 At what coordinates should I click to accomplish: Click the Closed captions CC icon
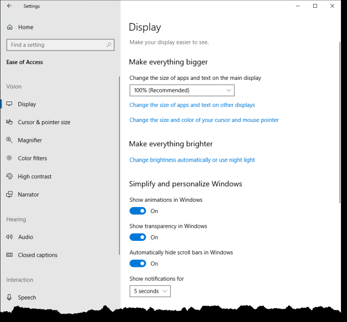point(9,255)
